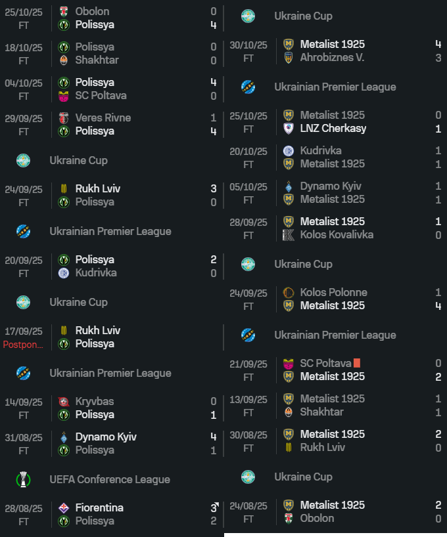447x537 pixels.
Task: Click the Veres Rivne team crest
Action: (x=64, y=118)
